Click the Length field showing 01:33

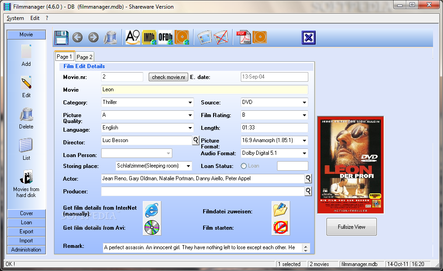coord(274,128)
